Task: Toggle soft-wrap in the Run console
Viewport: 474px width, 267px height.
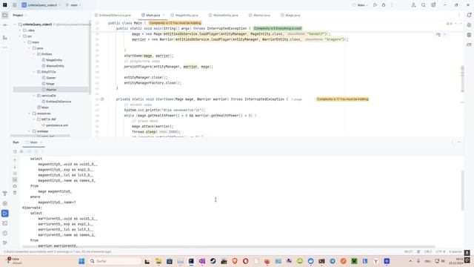Action: point(15,174)
